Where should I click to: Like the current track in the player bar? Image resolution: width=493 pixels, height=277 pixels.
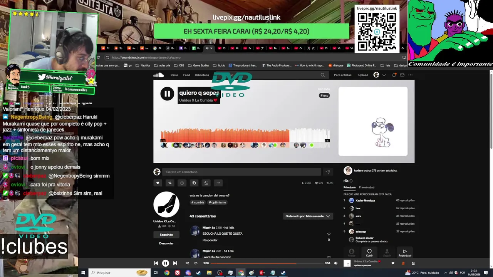tap(393, 263)
